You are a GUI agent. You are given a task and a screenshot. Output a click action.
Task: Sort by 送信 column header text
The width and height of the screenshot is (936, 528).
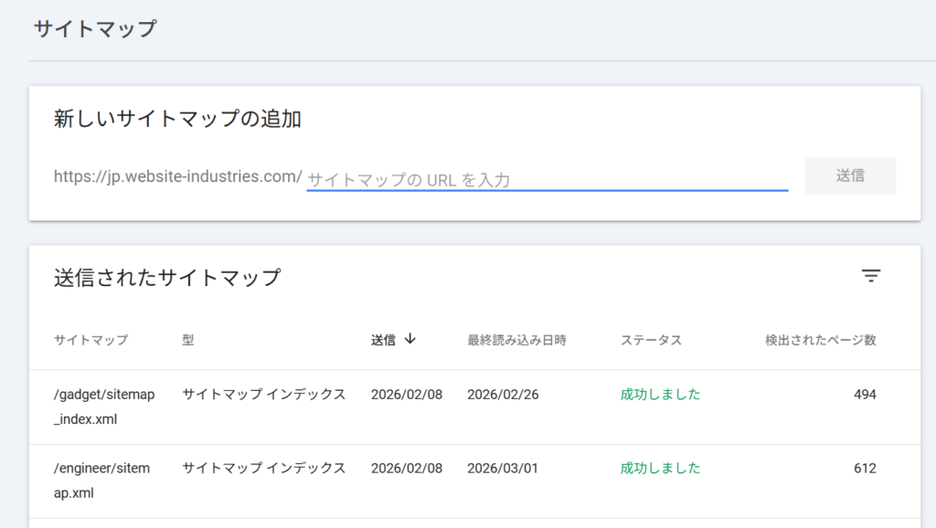point(383,340)
